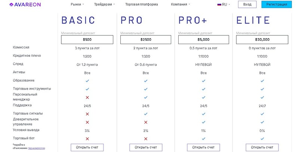Click BASIC trading signals red cross
The width and height of the screenshot is (299, 152).
point(87,114)
